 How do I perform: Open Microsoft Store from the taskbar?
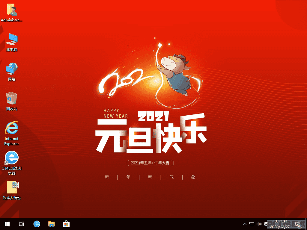click(x=66, y=224)
